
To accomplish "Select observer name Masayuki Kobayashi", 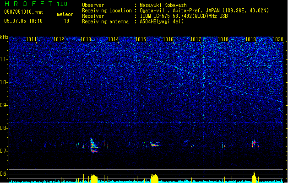I will coord(164,5).
